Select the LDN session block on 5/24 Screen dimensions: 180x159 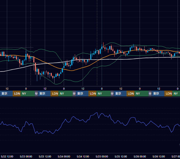pos(92,94)
